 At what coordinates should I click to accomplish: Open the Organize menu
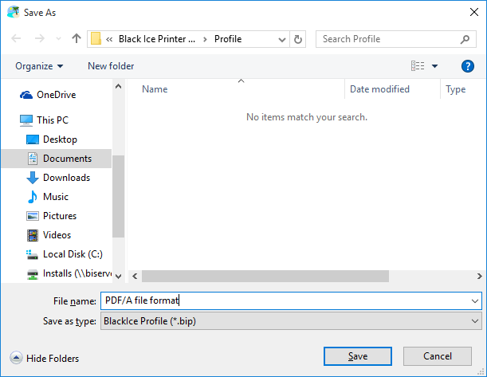pos(38,66)
